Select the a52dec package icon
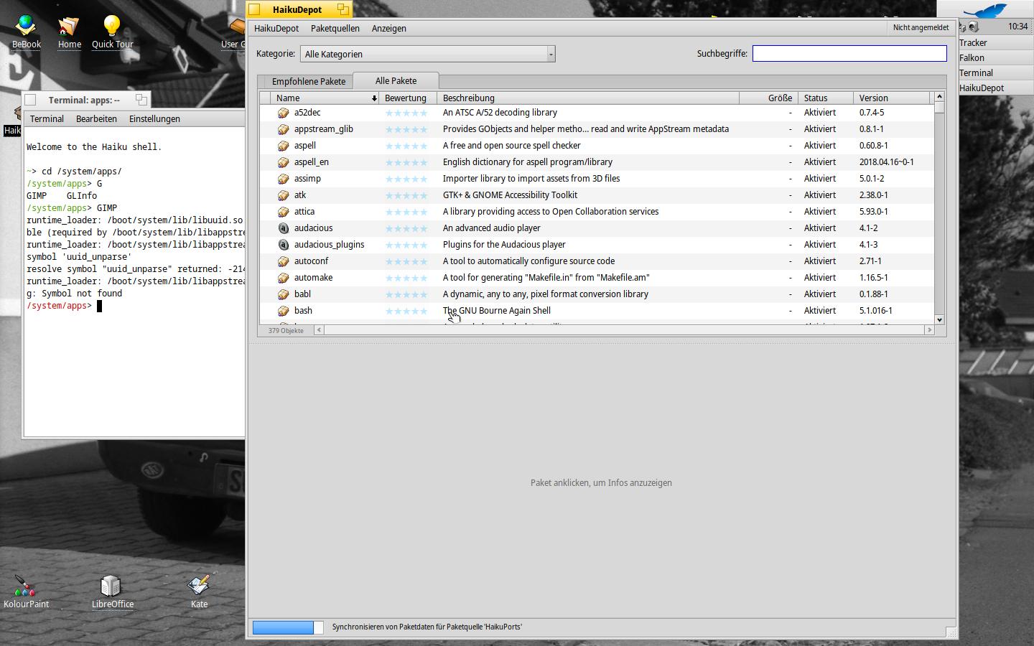Screen dimensions: 1034x646 point(283,113)
